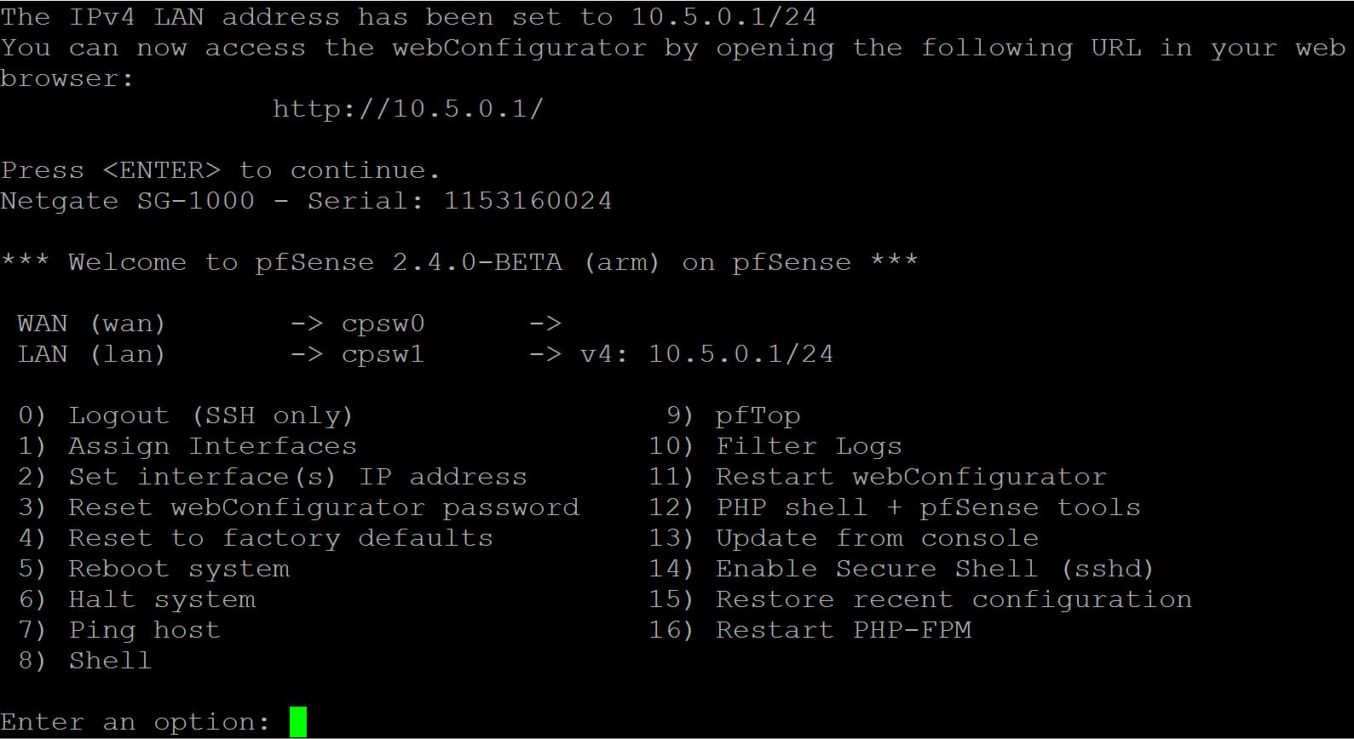Click the LAN cpsw1 interface line
This screenshot has width=1354, height=739.
pyautogui.click(x=383, y=355)
